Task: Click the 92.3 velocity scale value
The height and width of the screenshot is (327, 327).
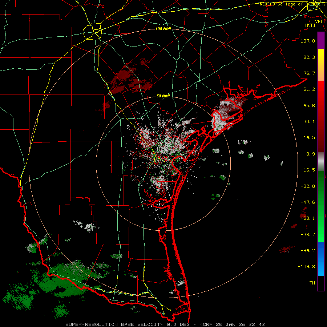Action: click(309, 57)
